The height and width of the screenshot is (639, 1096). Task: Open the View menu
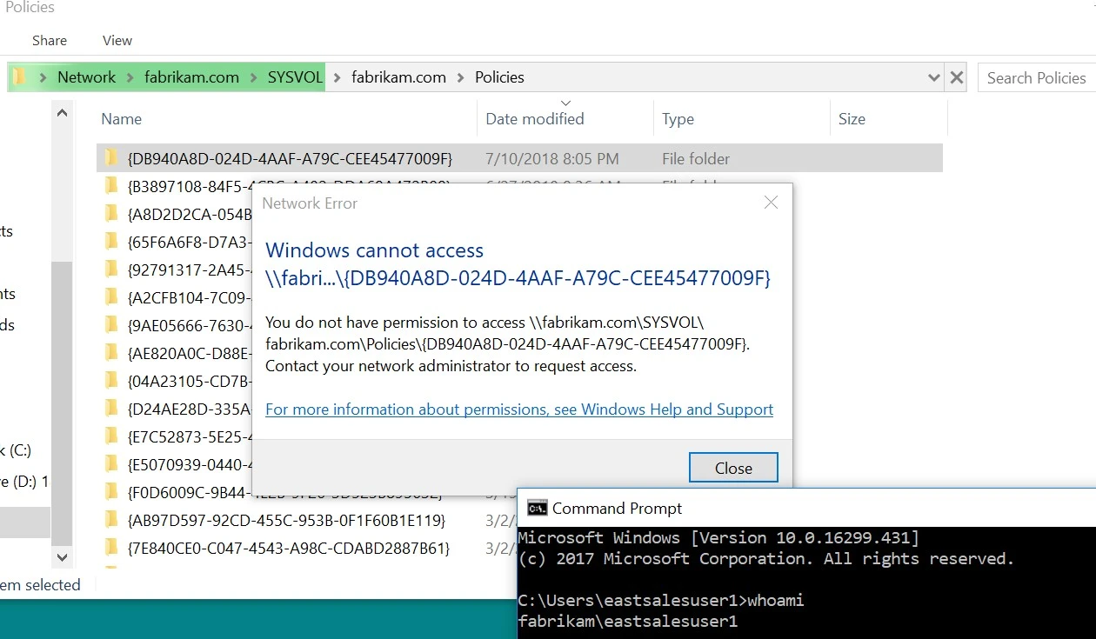coord(117,40)
